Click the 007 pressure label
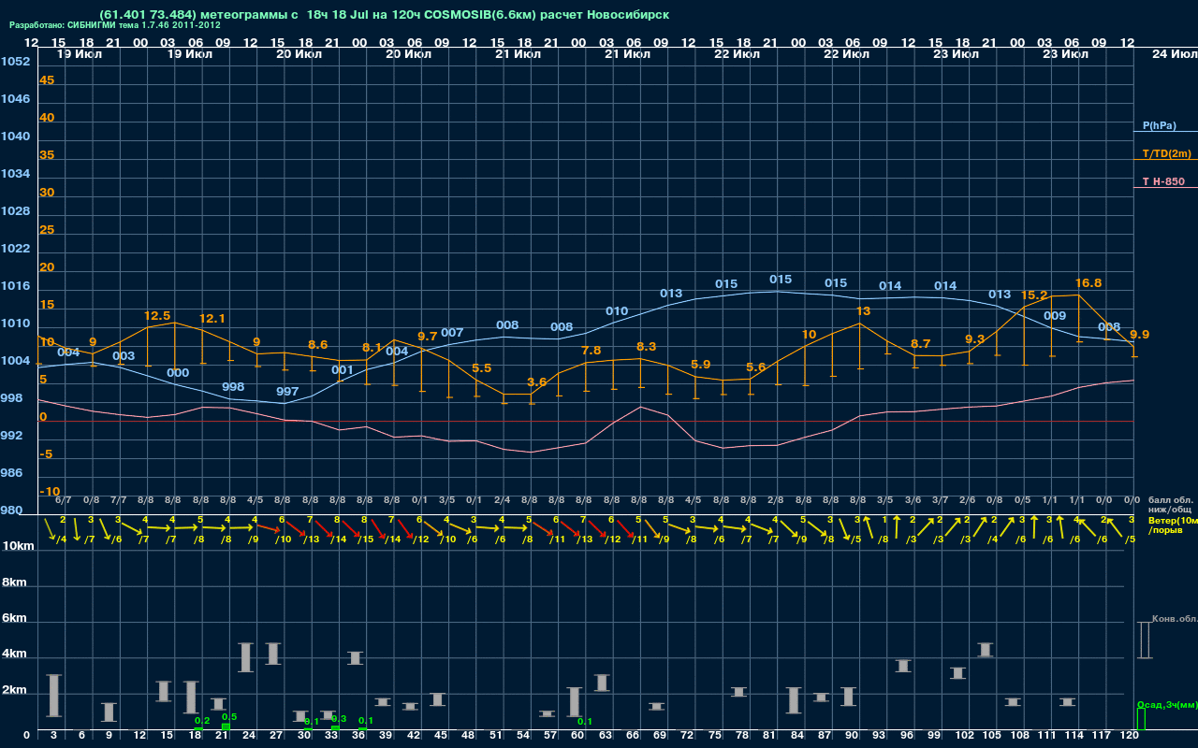The image size is (1198, 748). 452,333
